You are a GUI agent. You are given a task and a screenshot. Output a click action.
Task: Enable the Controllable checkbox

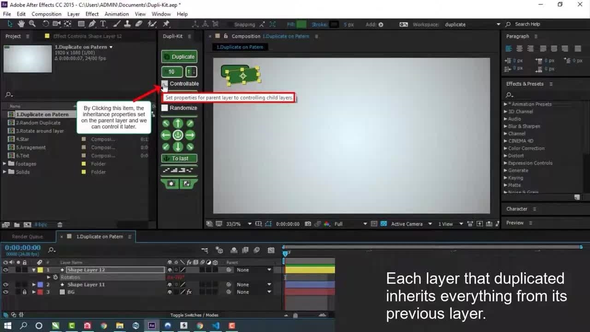click(x=165, y=84)
